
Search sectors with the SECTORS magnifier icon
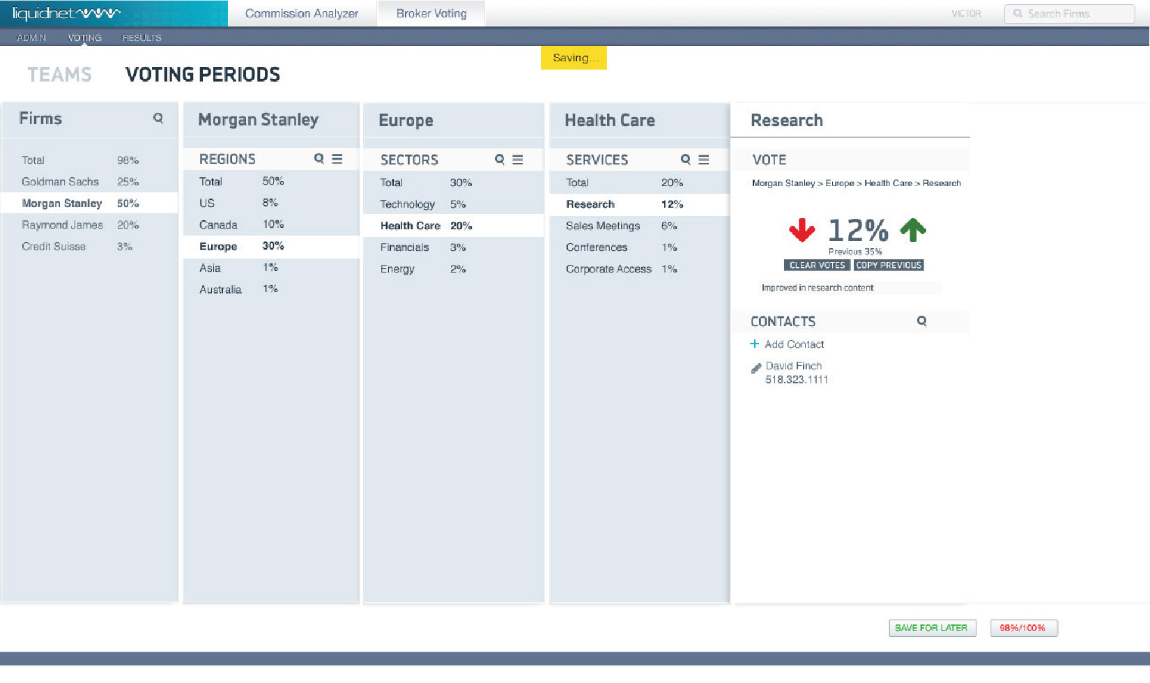coord(500,160)
